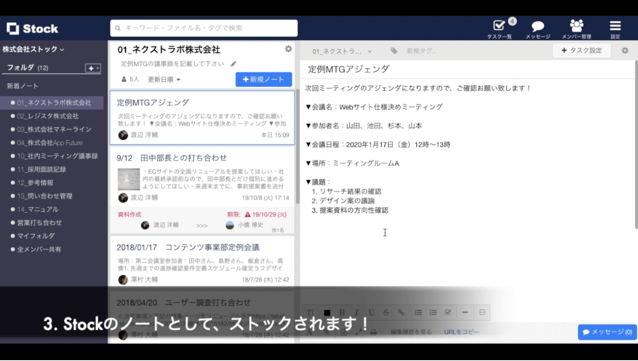Open the 01_ネクストラ folder selector dropdown
Viewport: 638px width, 361px height.
pos(342,51)
